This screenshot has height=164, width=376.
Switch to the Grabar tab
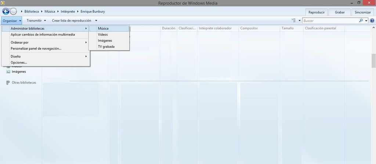[x=340, y=12]
